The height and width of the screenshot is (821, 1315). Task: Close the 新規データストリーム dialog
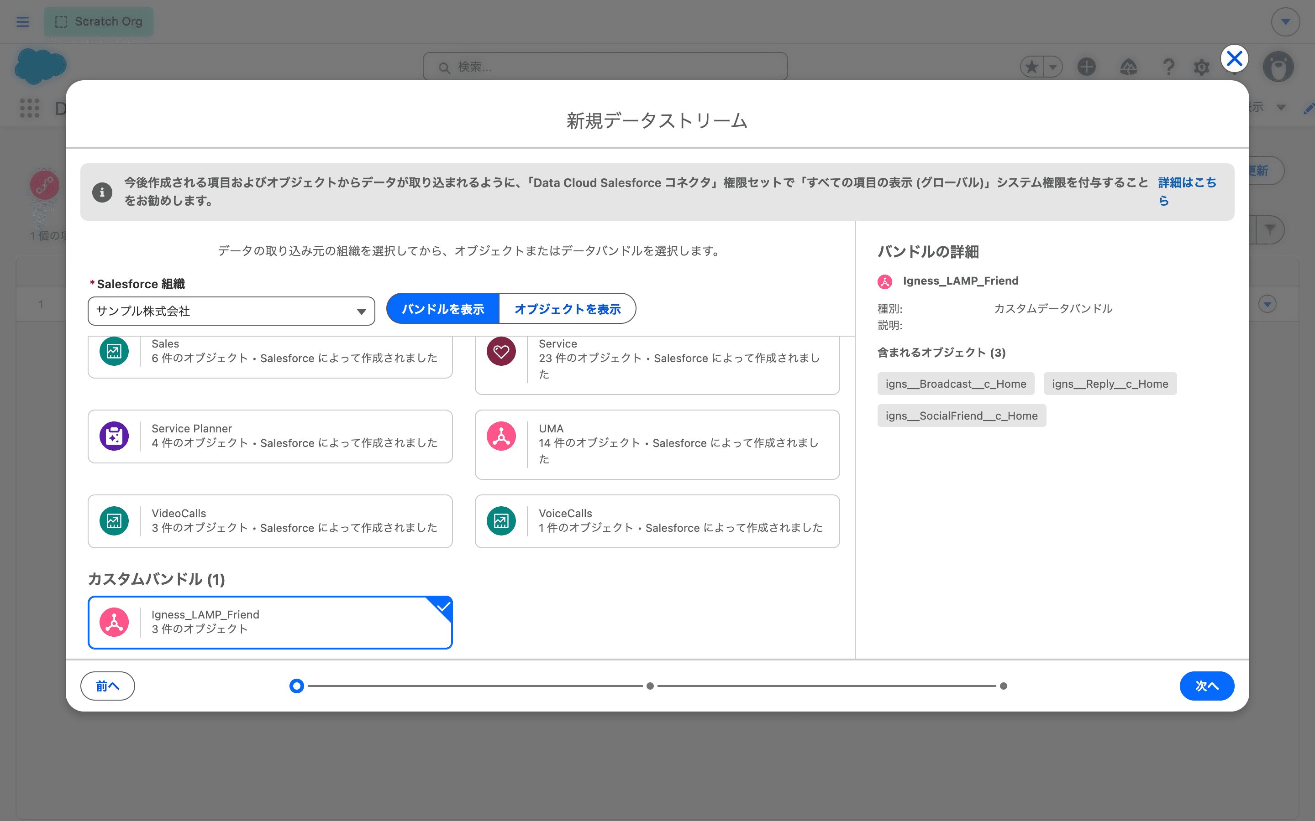tap(1234, 58)
